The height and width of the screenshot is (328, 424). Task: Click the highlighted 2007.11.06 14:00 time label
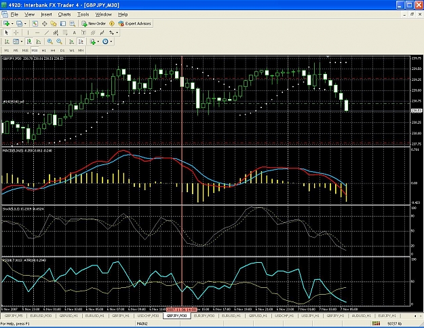tap(181, 309)
